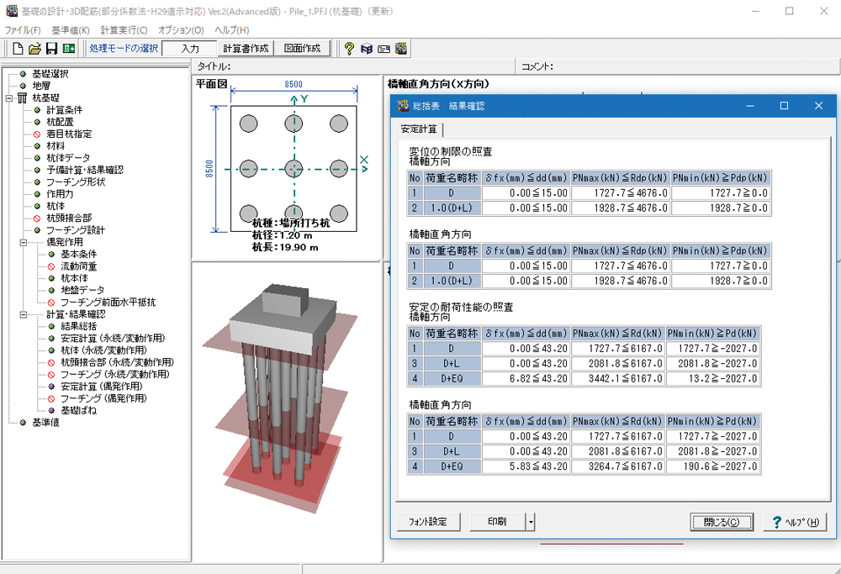
Task: Click the rightmost product icon in the toolbar
Action: [400, 49]
